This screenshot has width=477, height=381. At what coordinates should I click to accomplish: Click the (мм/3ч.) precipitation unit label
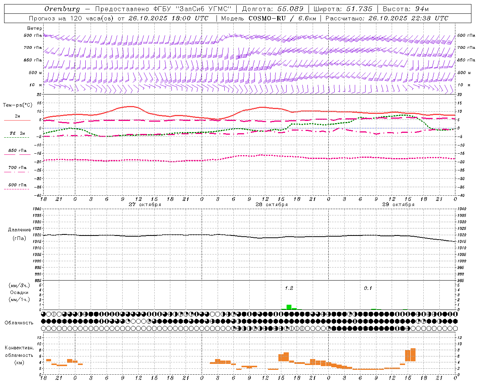19,285
